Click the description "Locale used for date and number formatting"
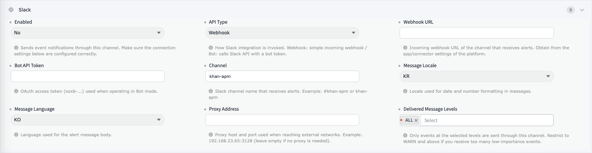592x153 pixels. tap(470, 92)
